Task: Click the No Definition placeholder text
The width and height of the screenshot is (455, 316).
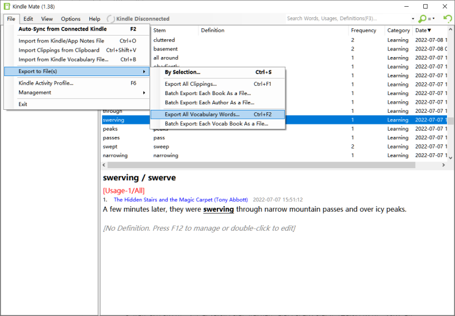Action: pos(200,228)
